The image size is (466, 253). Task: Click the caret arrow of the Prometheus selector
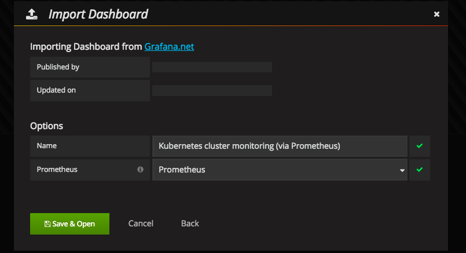[x=402, y=170]
